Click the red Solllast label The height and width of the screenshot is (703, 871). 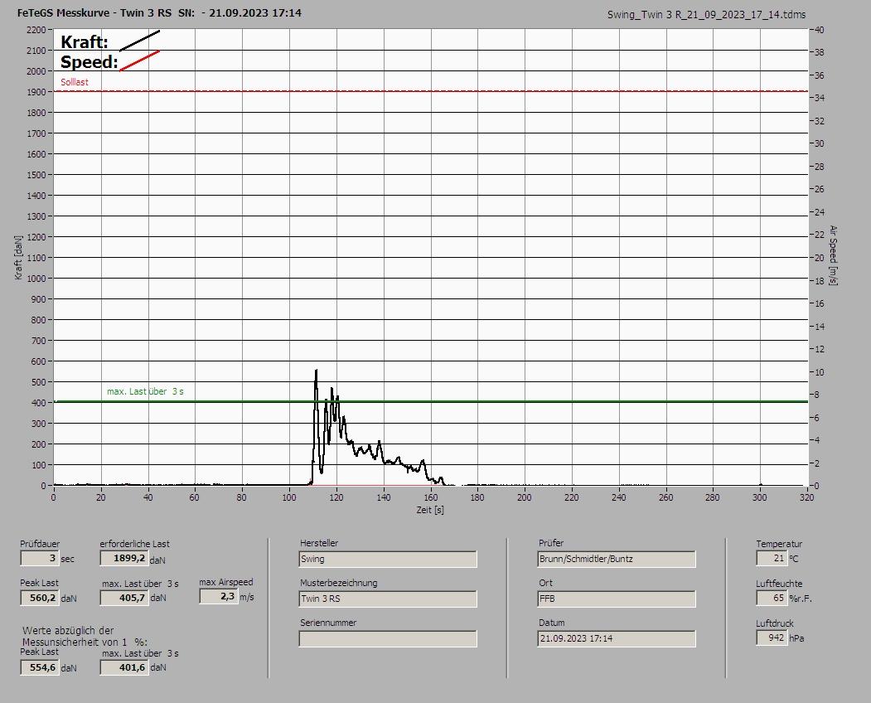[75, 82]
